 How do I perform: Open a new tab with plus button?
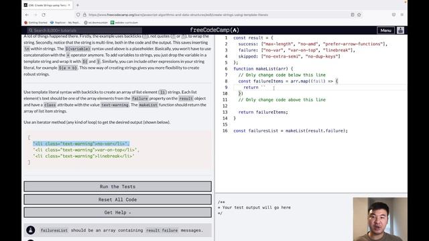78,5
